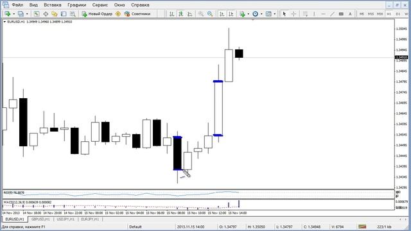Click the Default profile in status bar
This screenshot has height=231, width=411.
coord(136,227)
